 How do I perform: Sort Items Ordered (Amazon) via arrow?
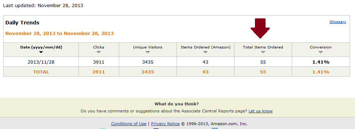coord(205,52)
